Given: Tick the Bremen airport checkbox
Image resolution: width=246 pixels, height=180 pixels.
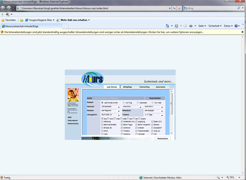Looking at the screenshot, I should (153, 125).
